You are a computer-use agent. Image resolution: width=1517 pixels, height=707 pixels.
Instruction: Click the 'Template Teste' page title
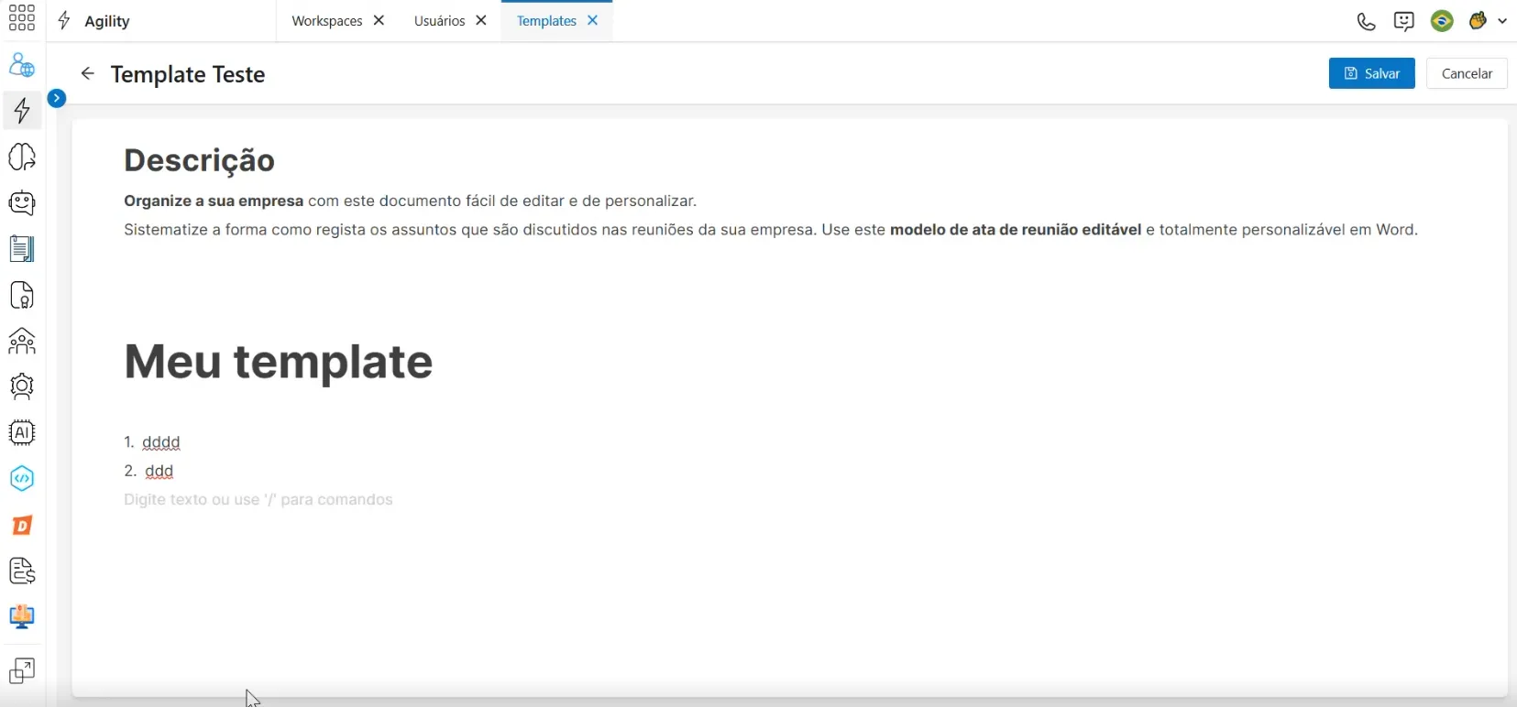[188, 74]
